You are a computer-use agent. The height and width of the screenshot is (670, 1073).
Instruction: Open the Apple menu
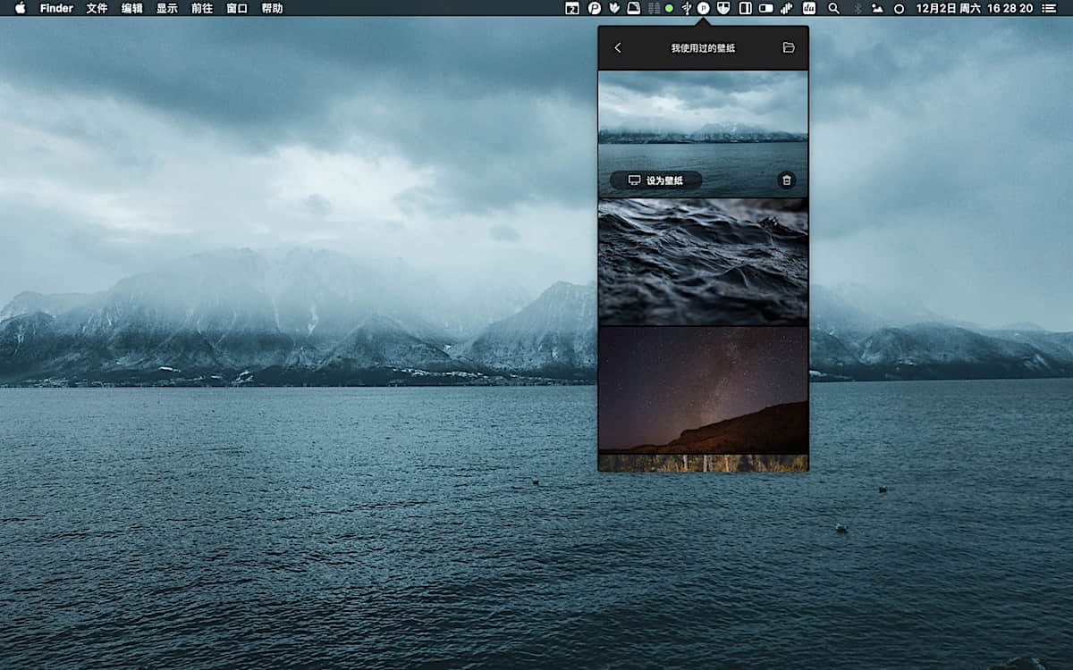[x=20, y=8]
